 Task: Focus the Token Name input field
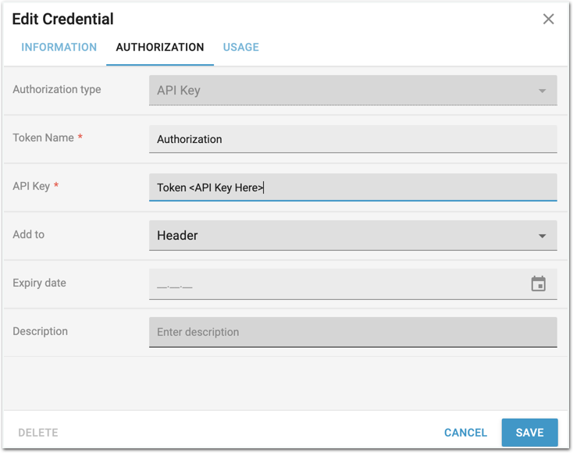pyautogui.click(x=352, y=139)
